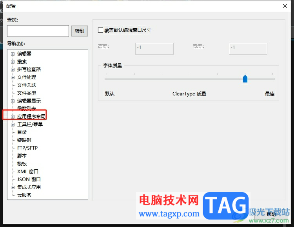The height and width of the screenshot is (227, 294).
Task: Expand the 编辑器 tree node
Action: click(x=13, y=54)
